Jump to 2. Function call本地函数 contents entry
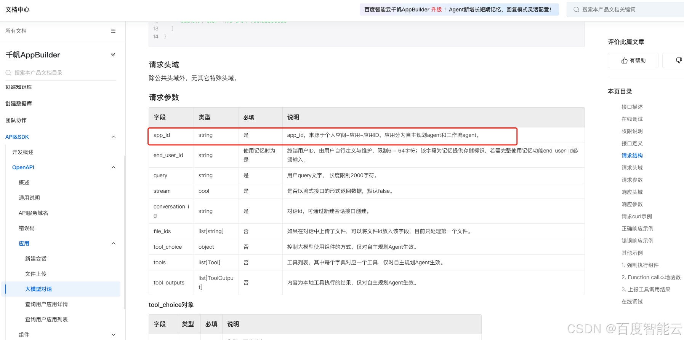Viewport: 684px width, 340px height. [651, 277]
